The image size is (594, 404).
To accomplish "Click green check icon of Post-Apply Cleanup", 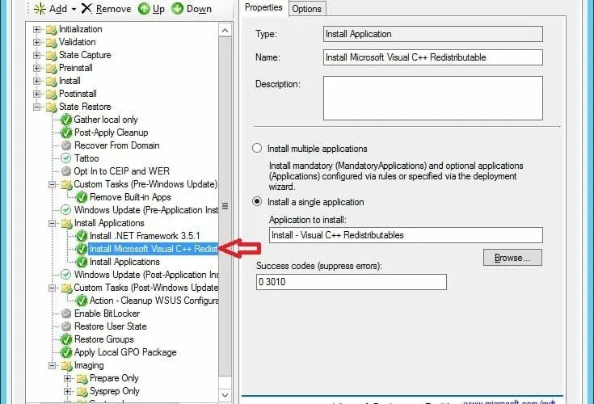I will tap(66, 133).
